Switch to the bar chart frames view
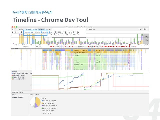The width and height of the screenshot is (160, 120). tap(29, 32)
